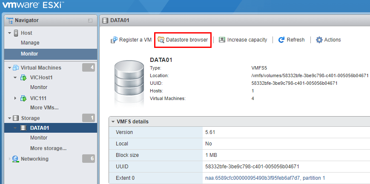This screenshot has width=370, height=184.
Task: Click Increase capacity label
Action: click(247, 40)
